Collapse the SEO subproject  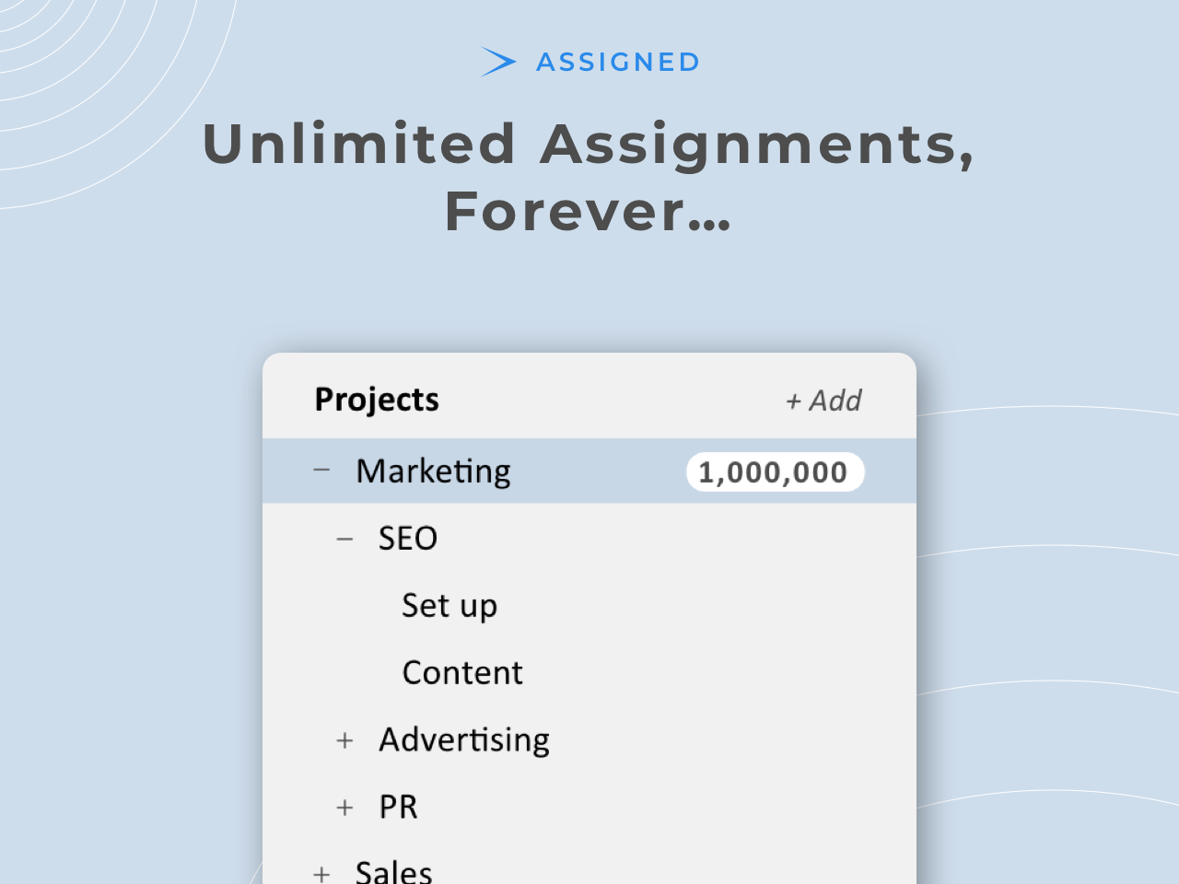(344, 539)
